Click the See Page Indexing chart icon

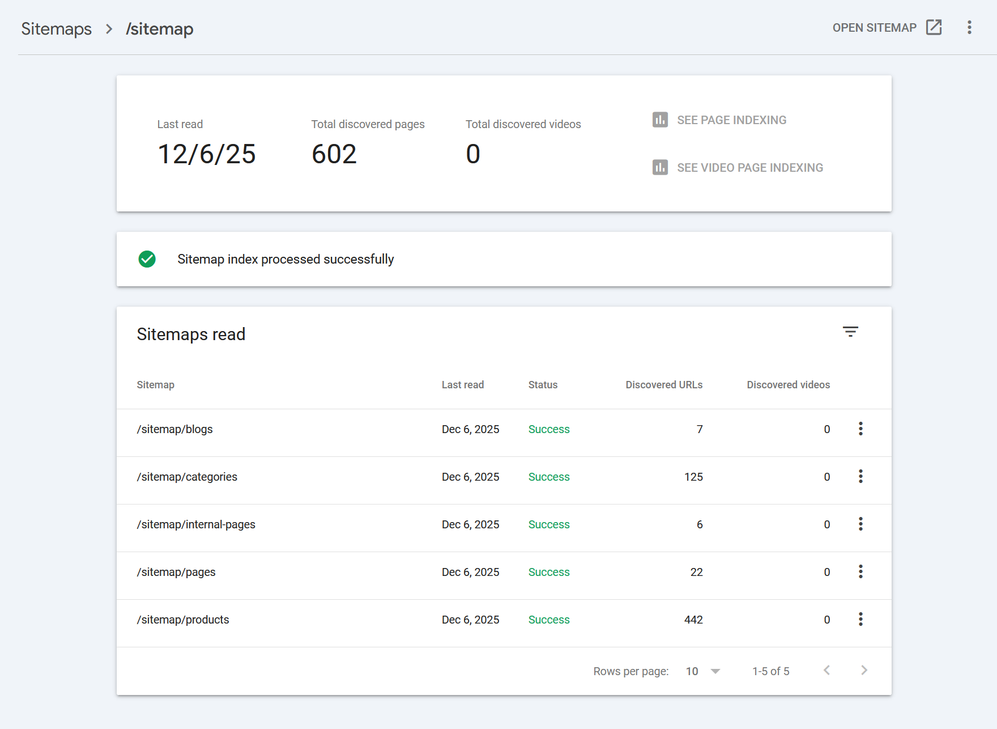coord(660,120)
